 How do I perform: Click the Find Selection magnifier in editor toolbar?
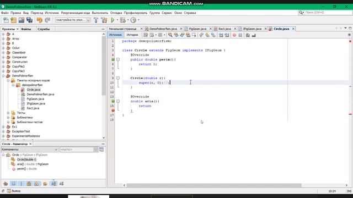(x=170, y=35)
